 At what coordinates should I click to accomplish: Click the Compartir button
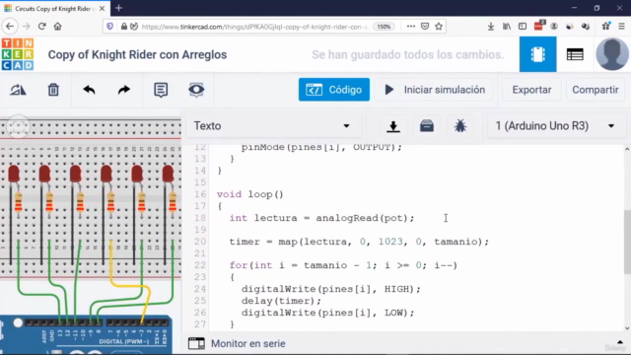(596, 90)
